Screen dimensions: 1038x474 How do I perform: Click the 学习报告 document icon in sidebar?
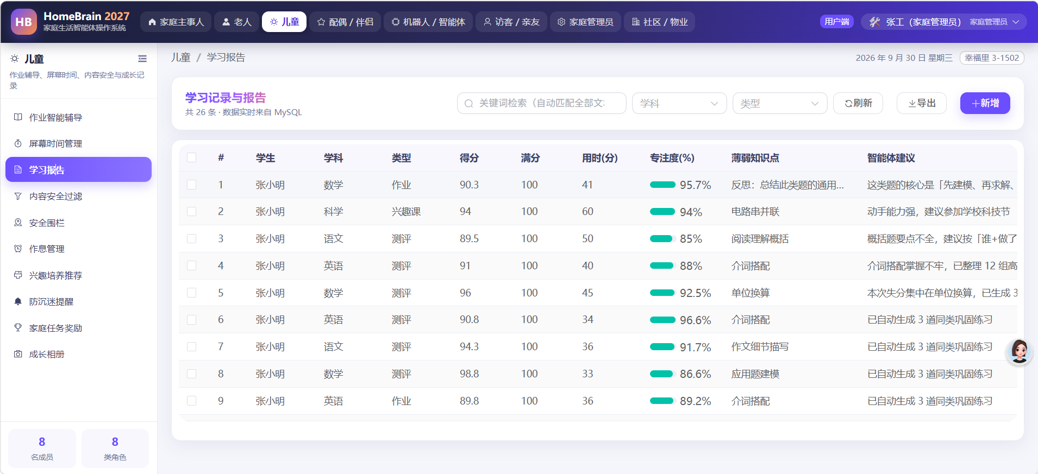tap(18, 170)
